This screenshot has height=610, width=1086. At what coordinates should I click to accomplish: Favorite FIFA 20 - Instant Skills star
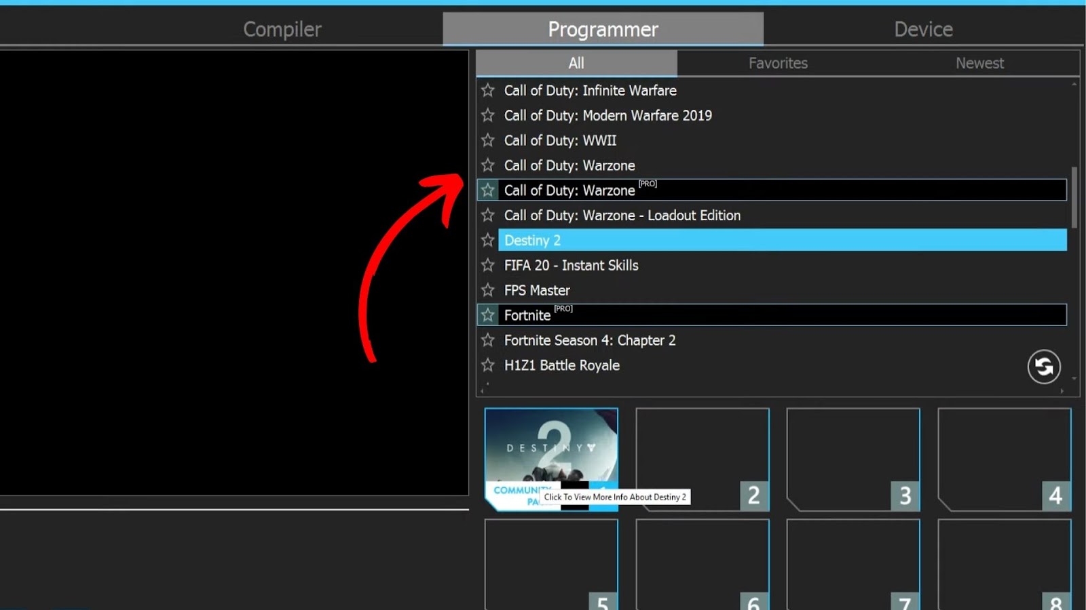point(488,265)
